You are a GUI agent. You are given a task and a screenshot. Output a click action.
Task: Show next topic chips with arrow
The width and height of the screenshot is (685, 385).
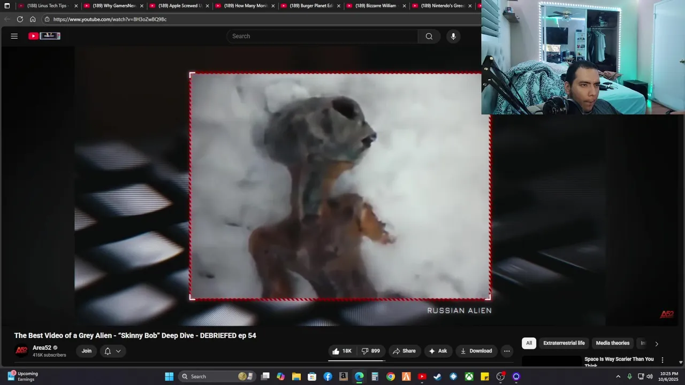point(657,343)
